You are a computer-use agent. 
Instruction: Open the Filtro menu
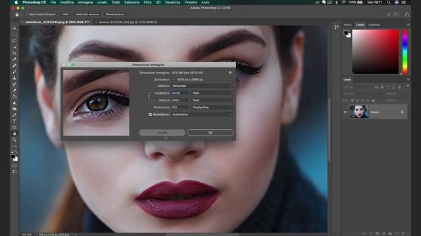pyautogui.click(x=147, y=3)
